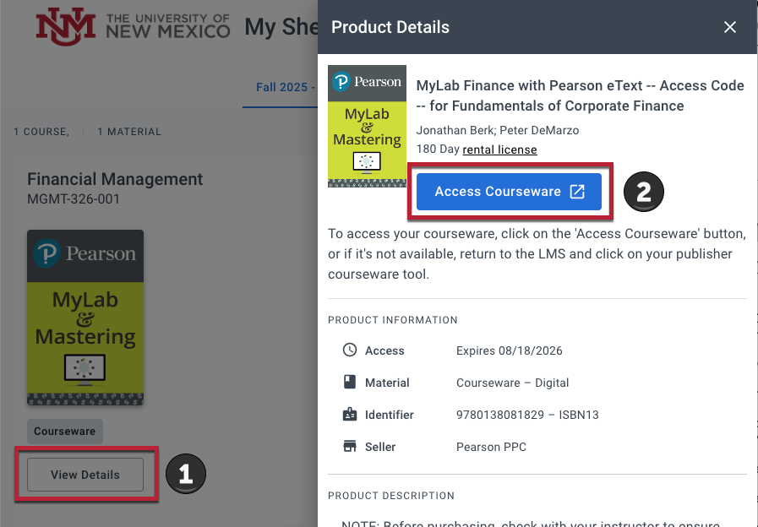The image size is (758, 527).
Task: Click the book icon next to Material
Action: pos(350,382)
